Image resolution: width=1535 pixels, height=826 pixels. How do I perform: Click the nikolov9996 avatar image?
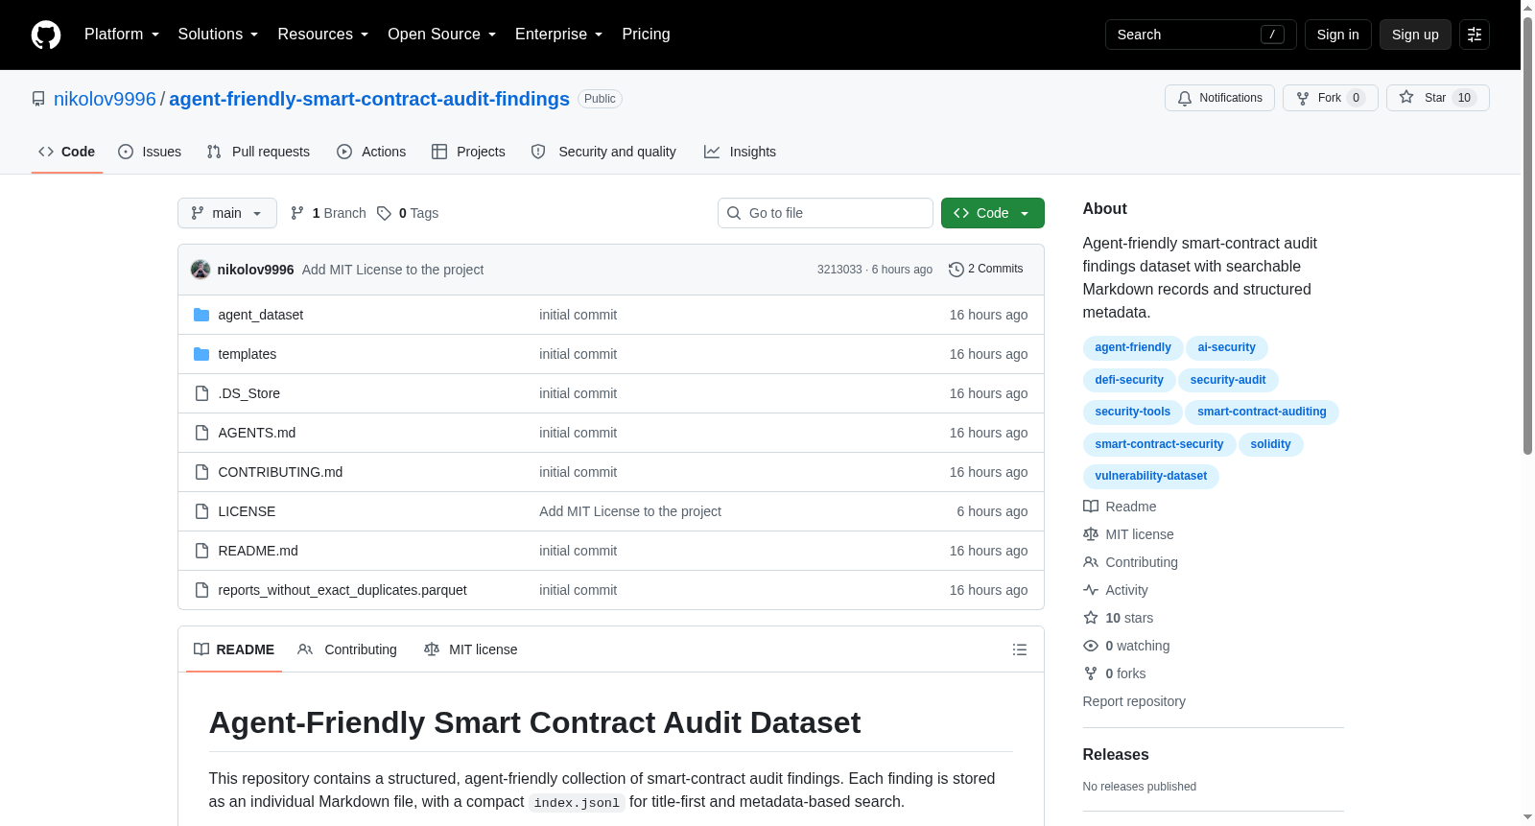point(201,270)
